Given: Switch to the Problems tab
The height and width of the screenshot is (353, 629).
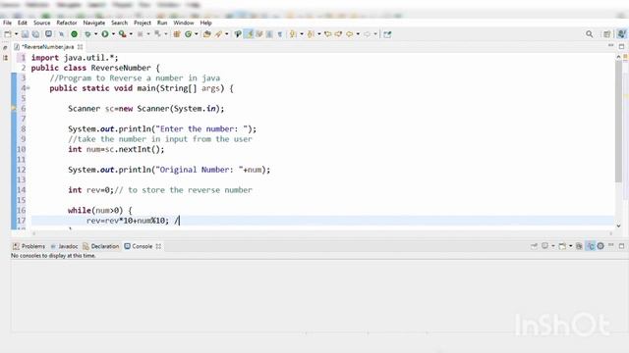Looking at the screenshot, I should (x=29, y=246).
